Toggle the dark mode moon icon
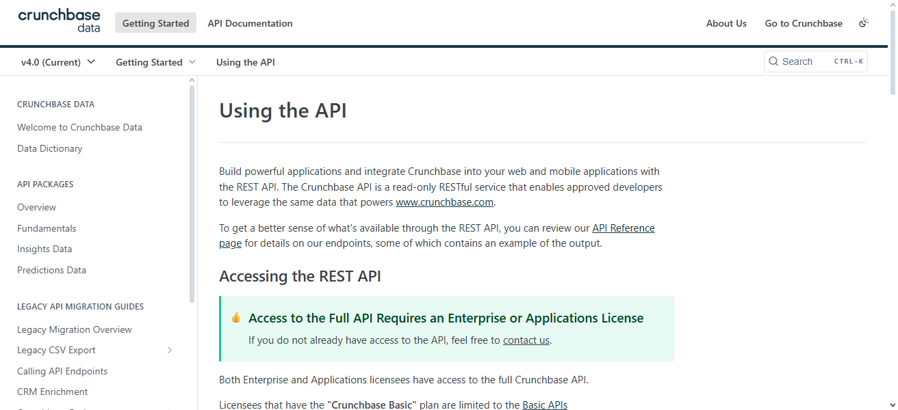 864,23
